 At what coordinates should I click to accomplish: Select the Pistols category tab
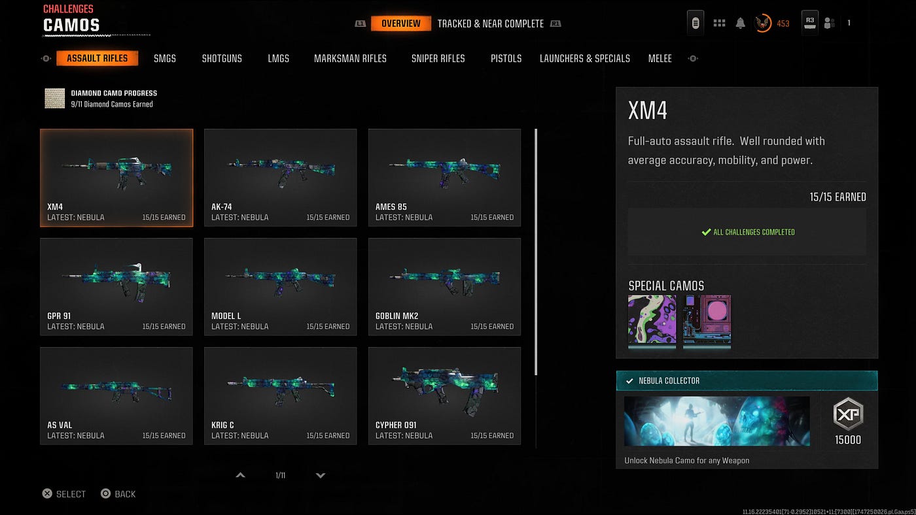coord(506,59)
